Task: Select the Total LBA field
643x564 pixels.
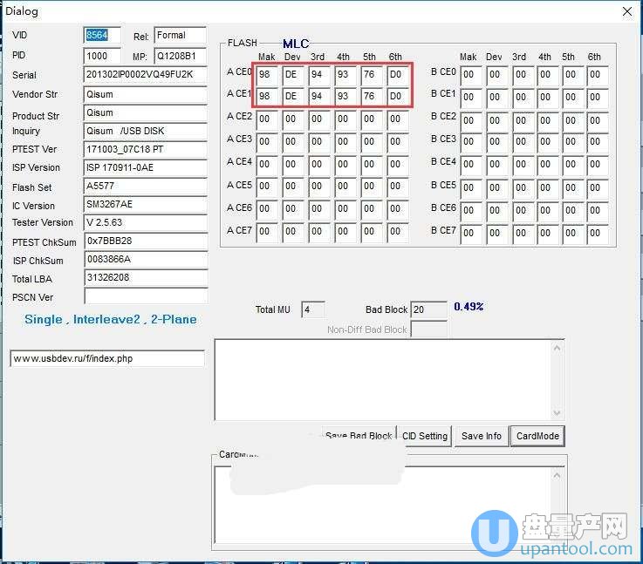Action: [x=145, y=277]
